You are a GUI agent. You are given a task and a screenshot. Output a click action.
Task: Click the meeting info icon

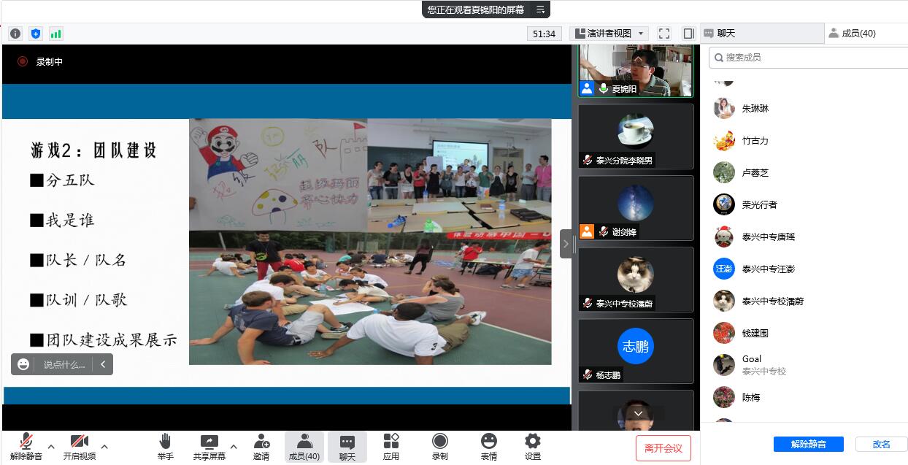pos(15,34)
